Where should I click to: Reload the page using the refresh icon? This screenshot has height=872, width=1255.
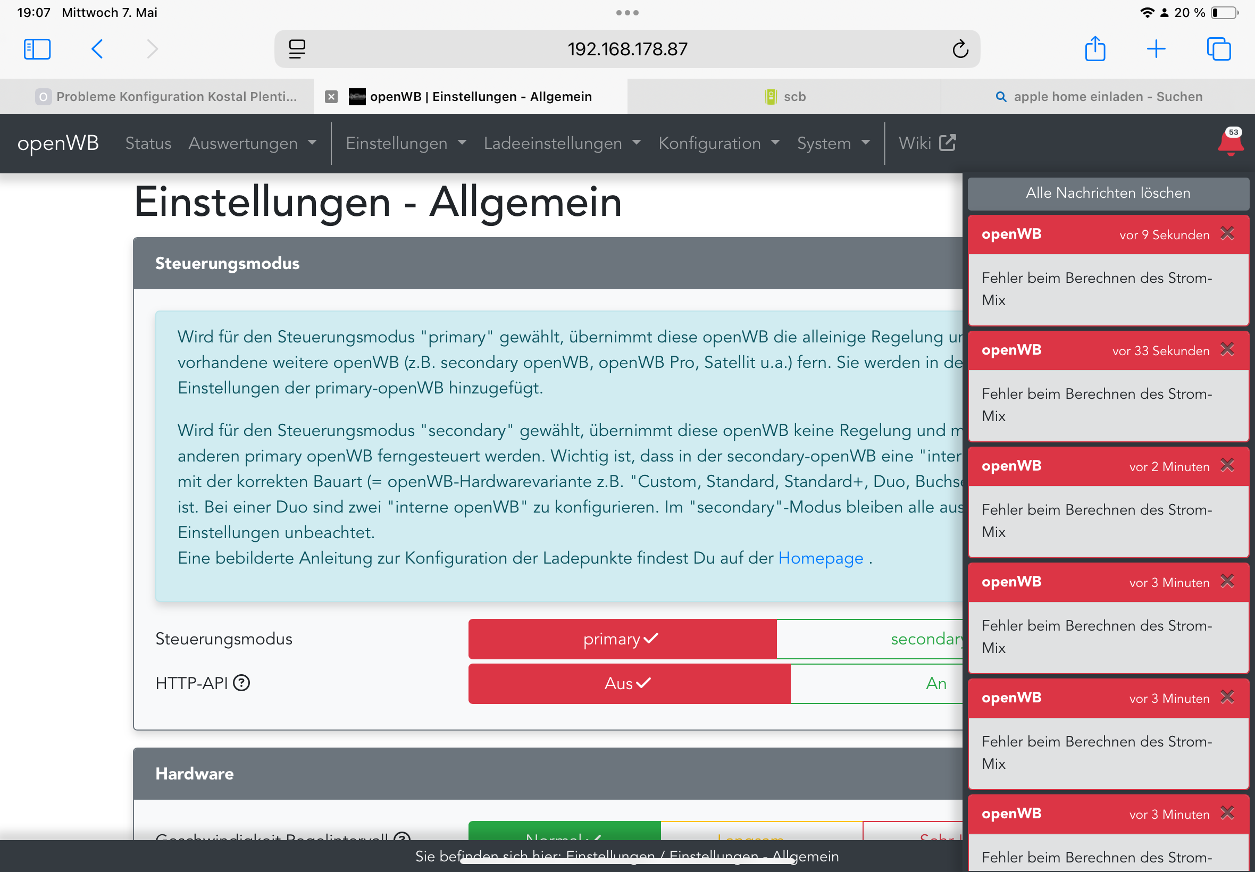click(x=960, y=49)
